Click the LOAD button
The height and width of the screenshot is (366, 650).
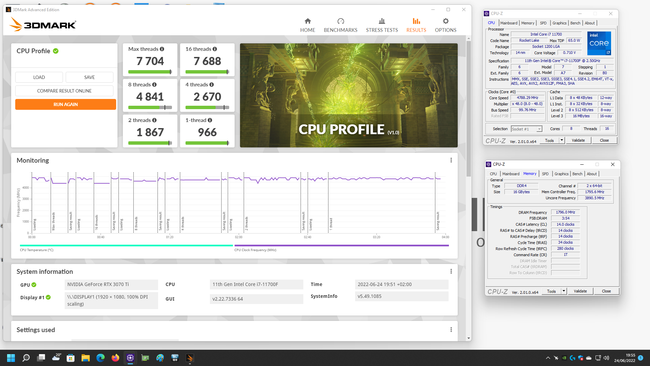(39, 77)
